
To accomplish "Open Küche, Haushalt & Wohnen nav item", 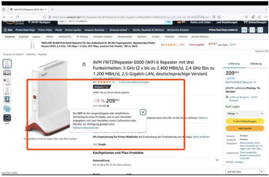I will (149, 30).
